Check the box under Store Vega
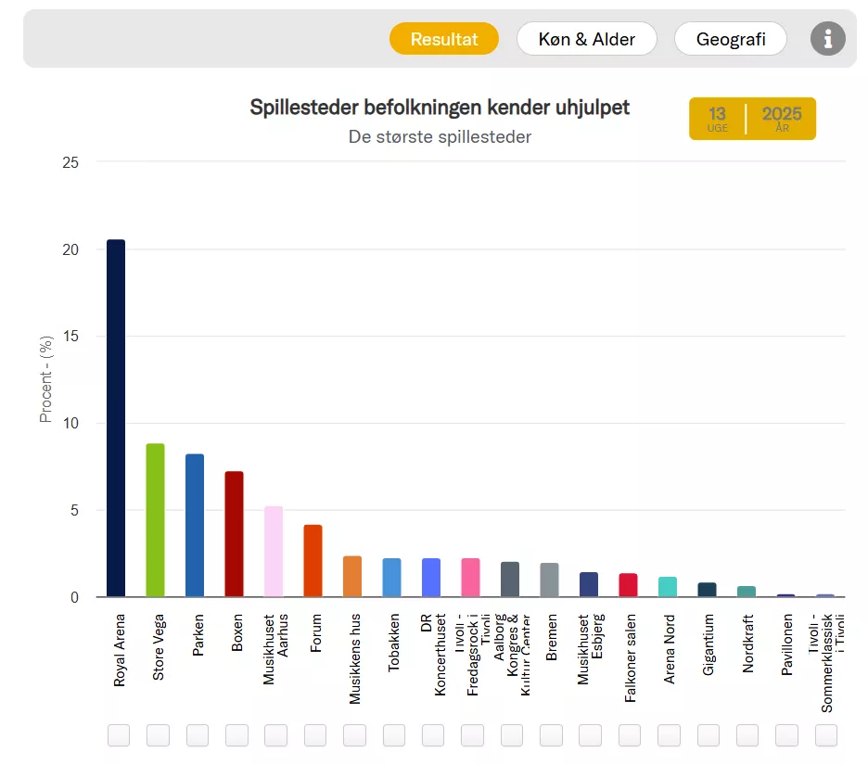Viewport: 868px width, 765px height. (x=158, y=734)
